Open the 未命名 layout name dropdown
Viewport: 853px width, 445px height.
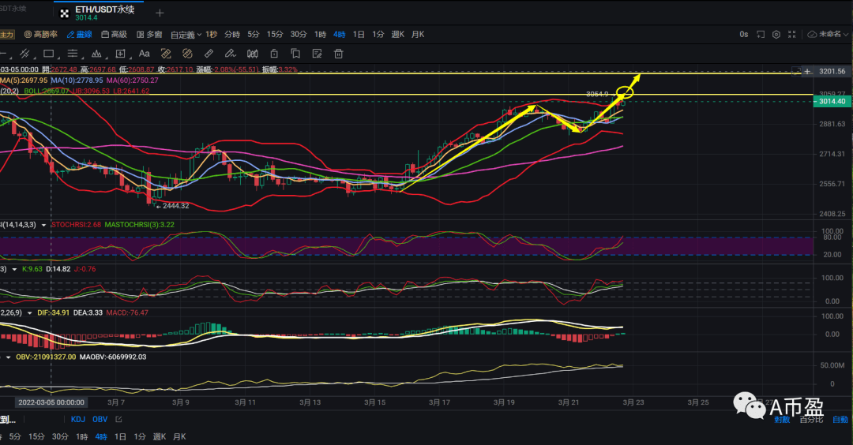[833, 34]
